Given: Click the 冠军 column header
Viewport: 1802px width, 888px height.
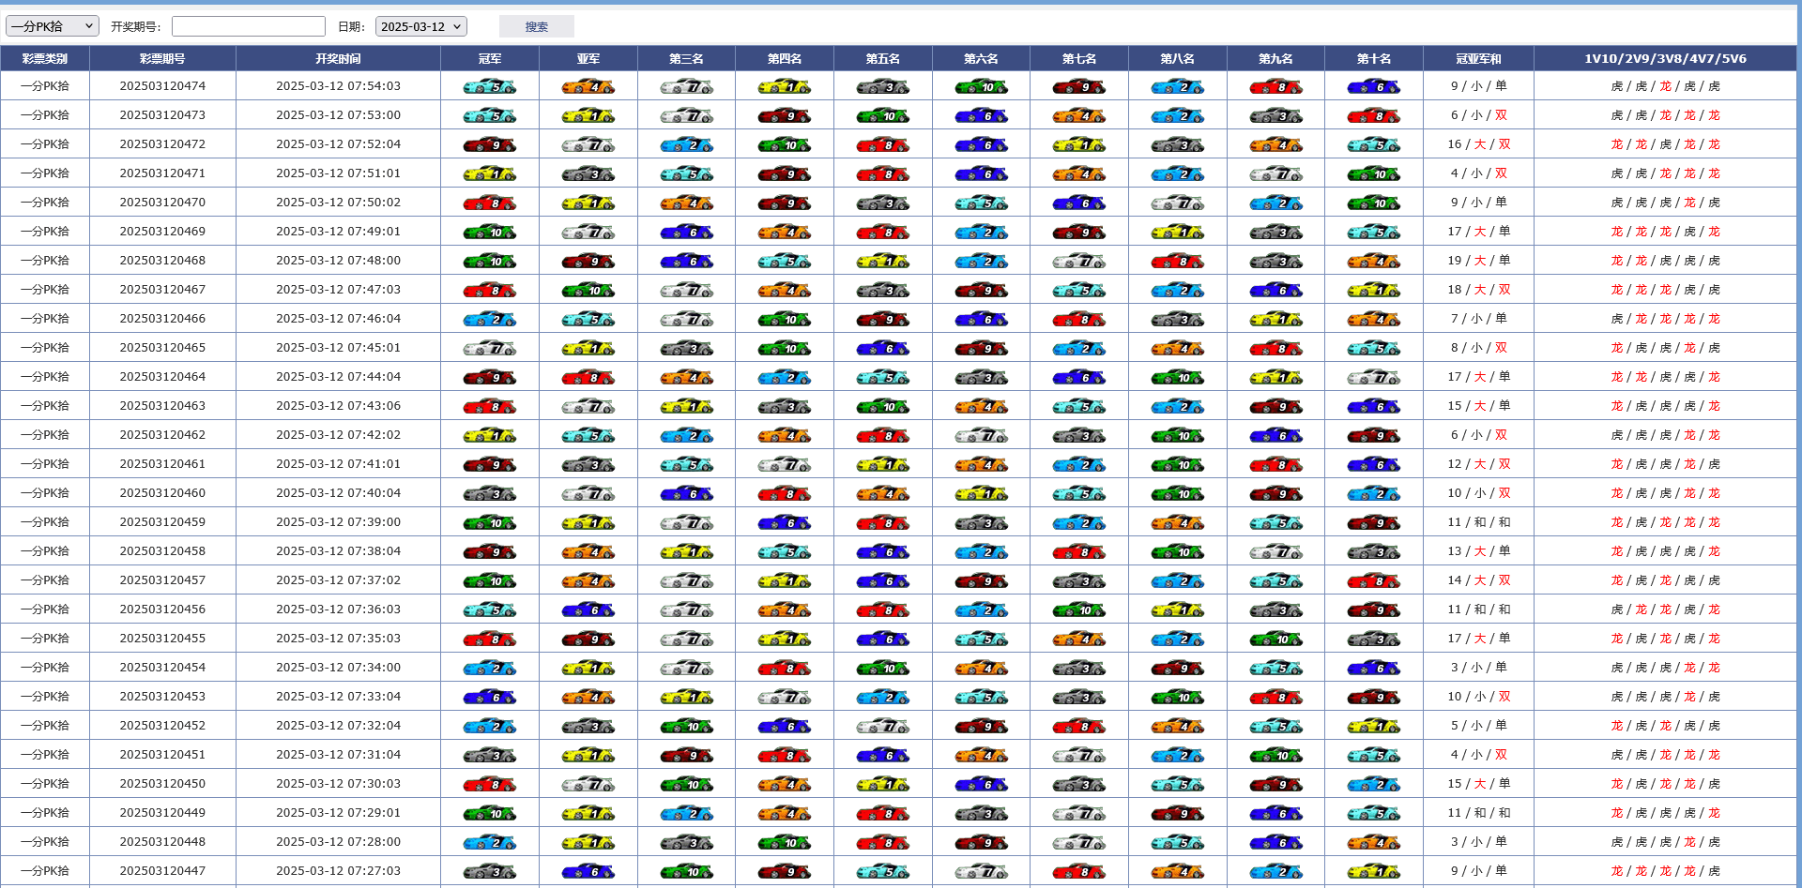Looking at the screenshot, I should pos(490,58).
